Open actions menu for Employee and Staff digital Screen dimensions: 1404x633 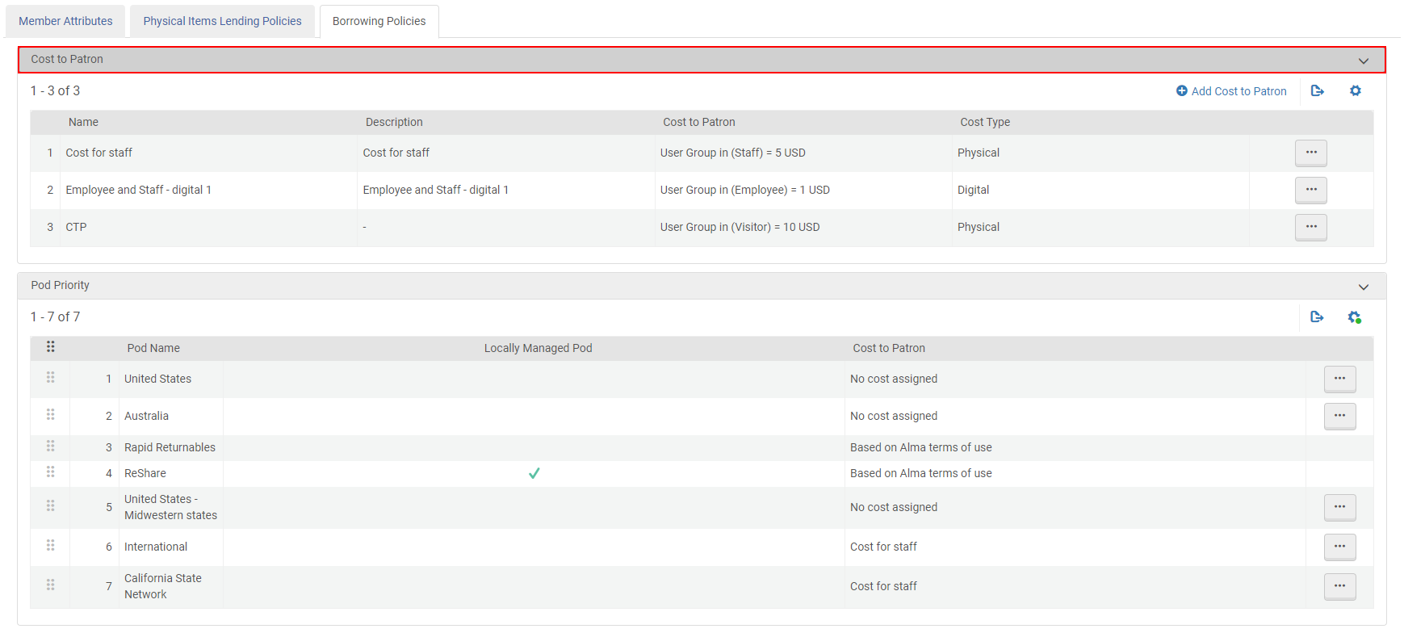(x=1310, y=190)
